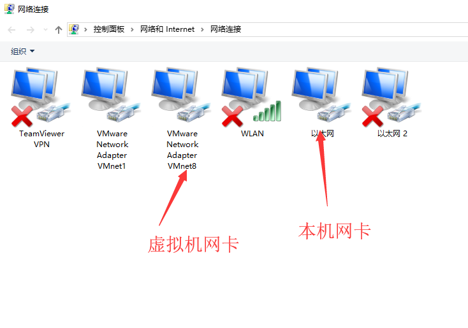Click the address bar location icon

point(74,29)
